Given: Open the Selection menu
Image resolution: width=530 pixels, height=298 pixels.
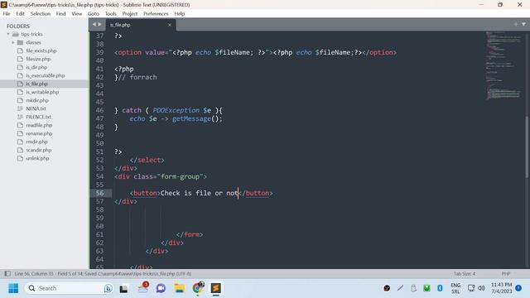Looking at the screenshot, I should tap(41, 14).
